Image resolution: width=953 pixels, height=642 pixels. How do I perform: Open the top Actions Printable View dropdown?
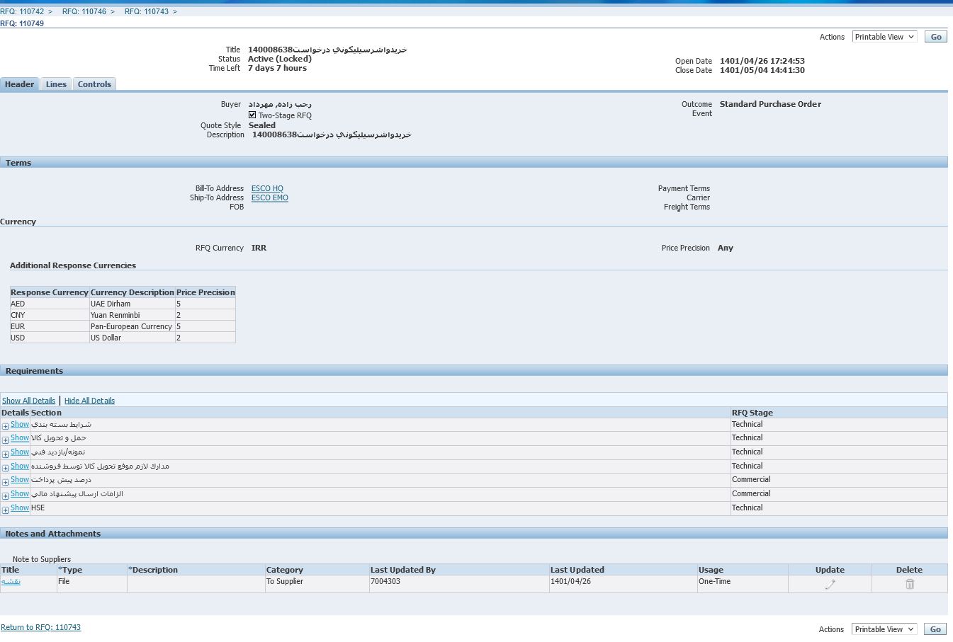[x=884, y=37]
